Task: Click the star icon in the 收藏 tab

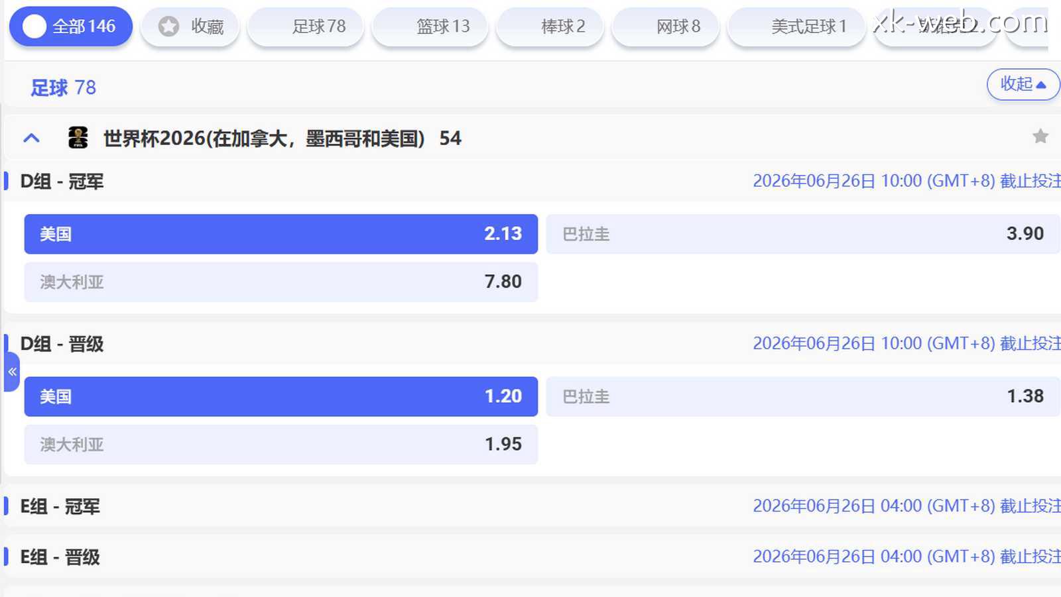Action: coord(168,27)
